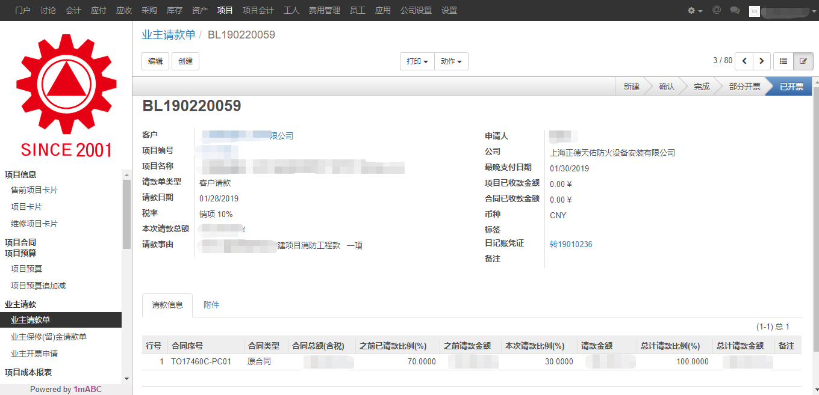
Task: Switch to form view icon
Action: (803, 61)
